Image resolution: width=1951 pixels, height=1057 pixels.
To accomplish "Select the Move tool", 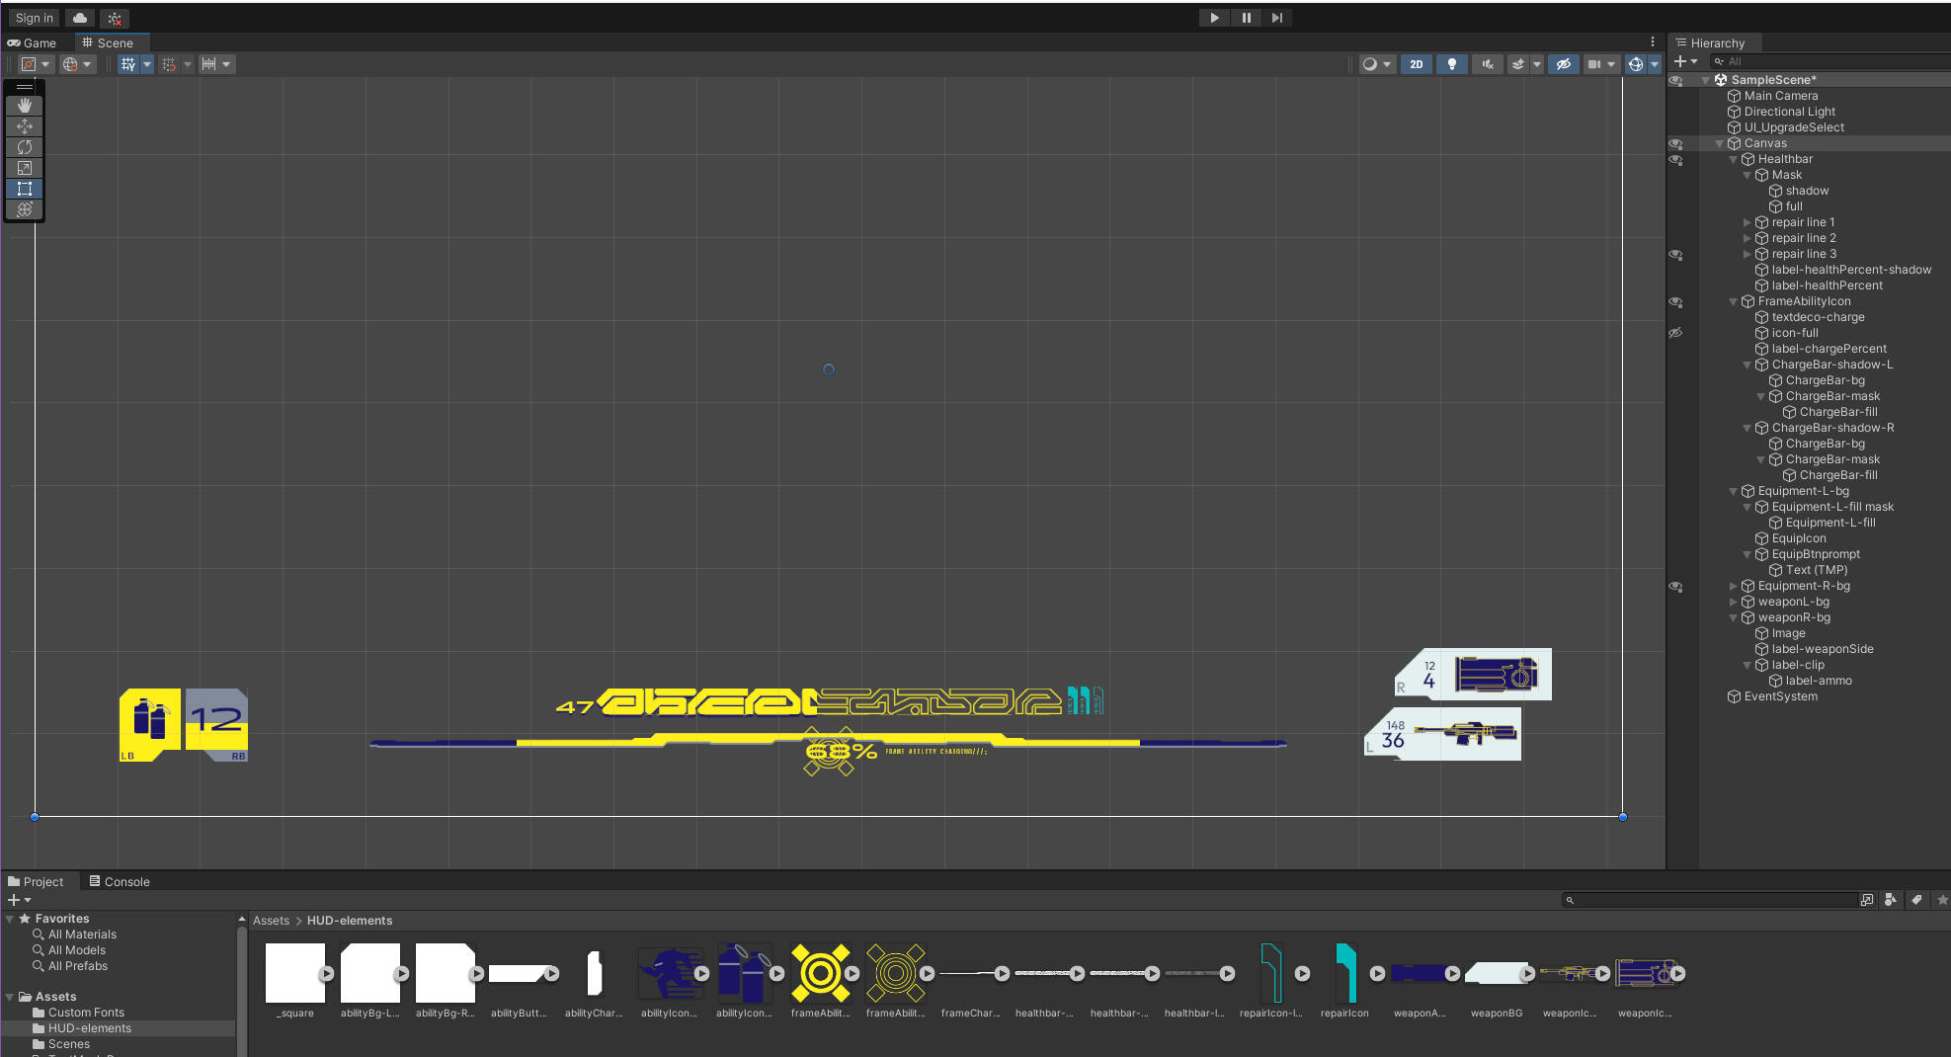I will (x=25, y=126).
